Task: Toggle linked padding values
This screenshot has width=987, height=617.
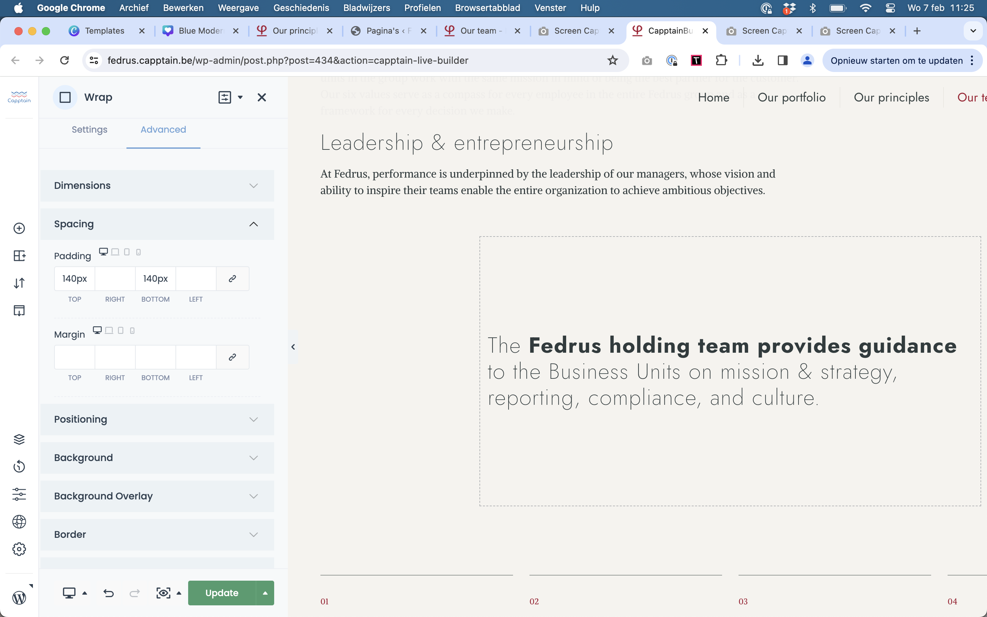Action: (x=232, y=279)
